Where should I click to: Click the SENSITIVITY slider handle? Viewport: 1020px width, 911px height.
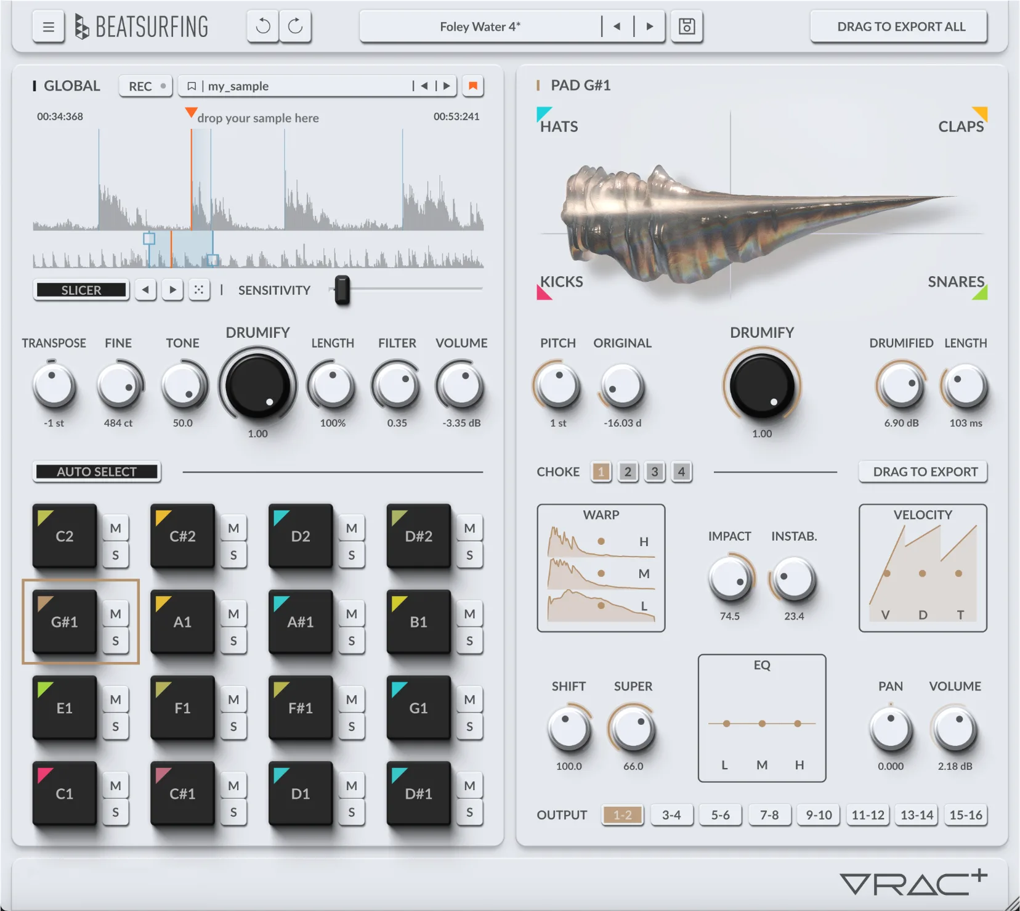point(342,290)
